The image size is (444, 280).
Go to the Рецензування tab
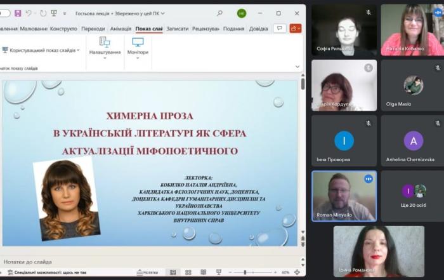pos(206,29)
